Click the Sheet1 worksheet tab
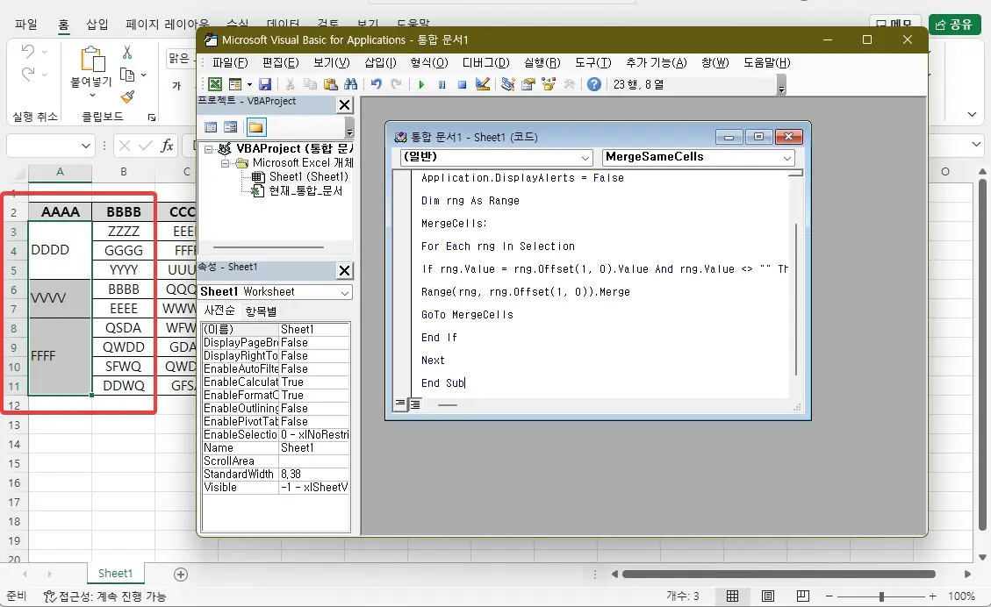This screenshot has height=607, width=991. click(x=115, y=574)
